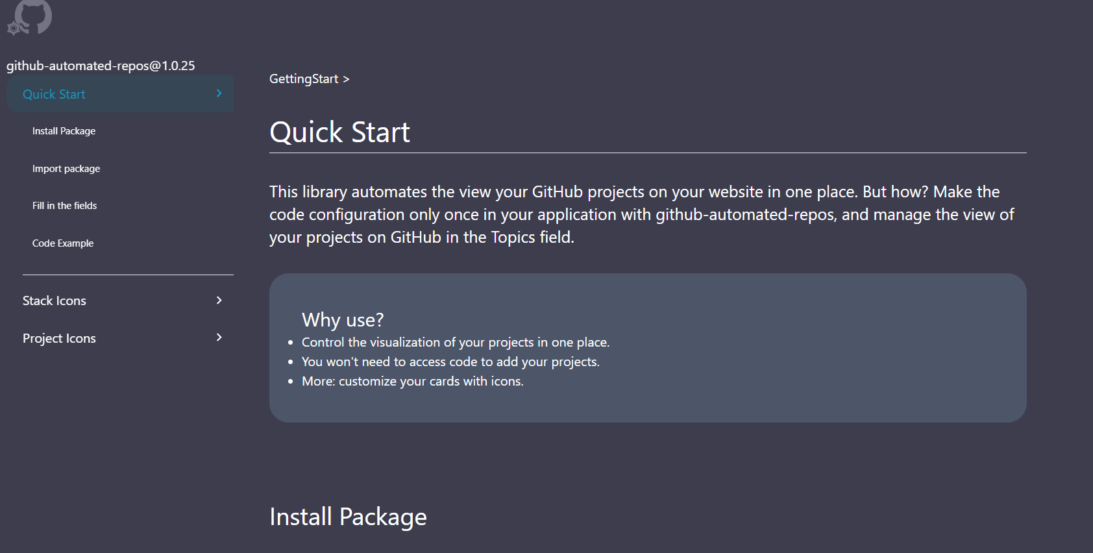Open the Stack Icons sidebar section

(55, 301)
